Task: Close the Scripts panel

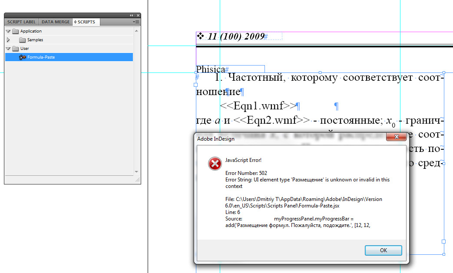Action: 138,15
